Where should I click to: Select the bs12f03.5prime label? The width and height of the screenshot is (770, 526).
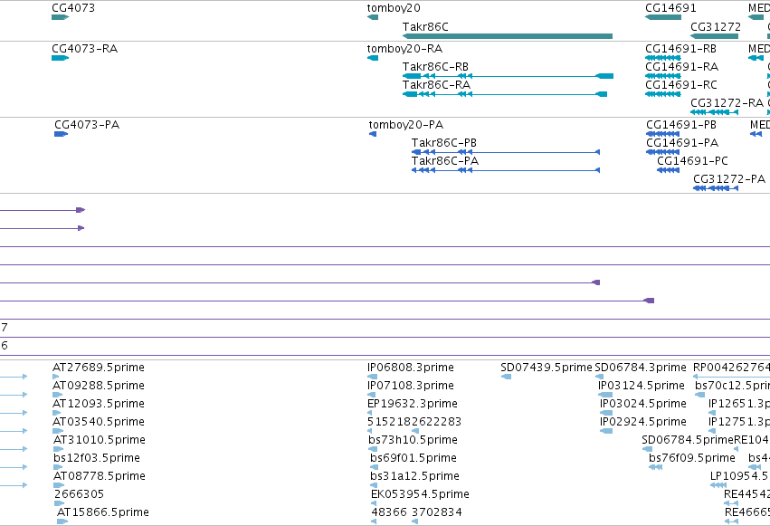click(x=97, y=458)
